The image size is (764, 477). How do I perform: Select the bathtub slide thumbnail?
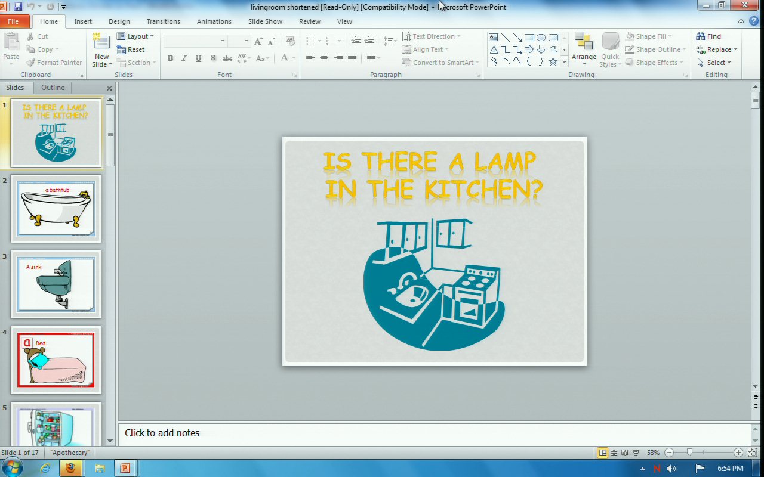click(x=56, y=209)
